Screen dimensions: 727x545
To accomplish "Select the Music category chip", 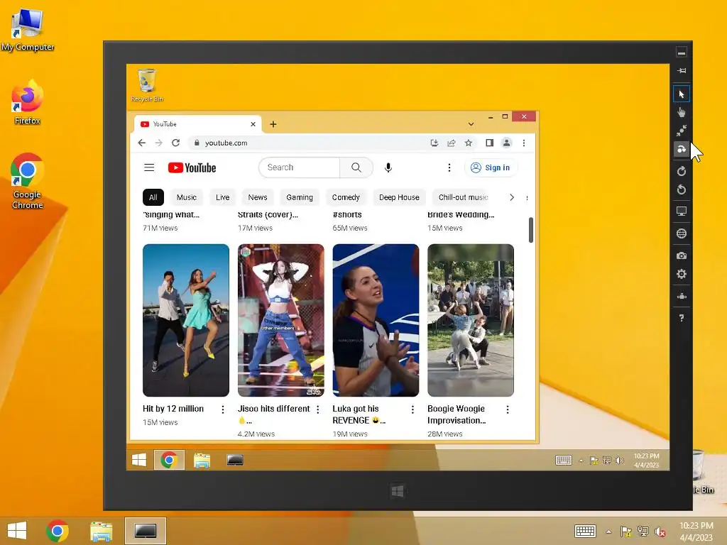I will (187, 197).
